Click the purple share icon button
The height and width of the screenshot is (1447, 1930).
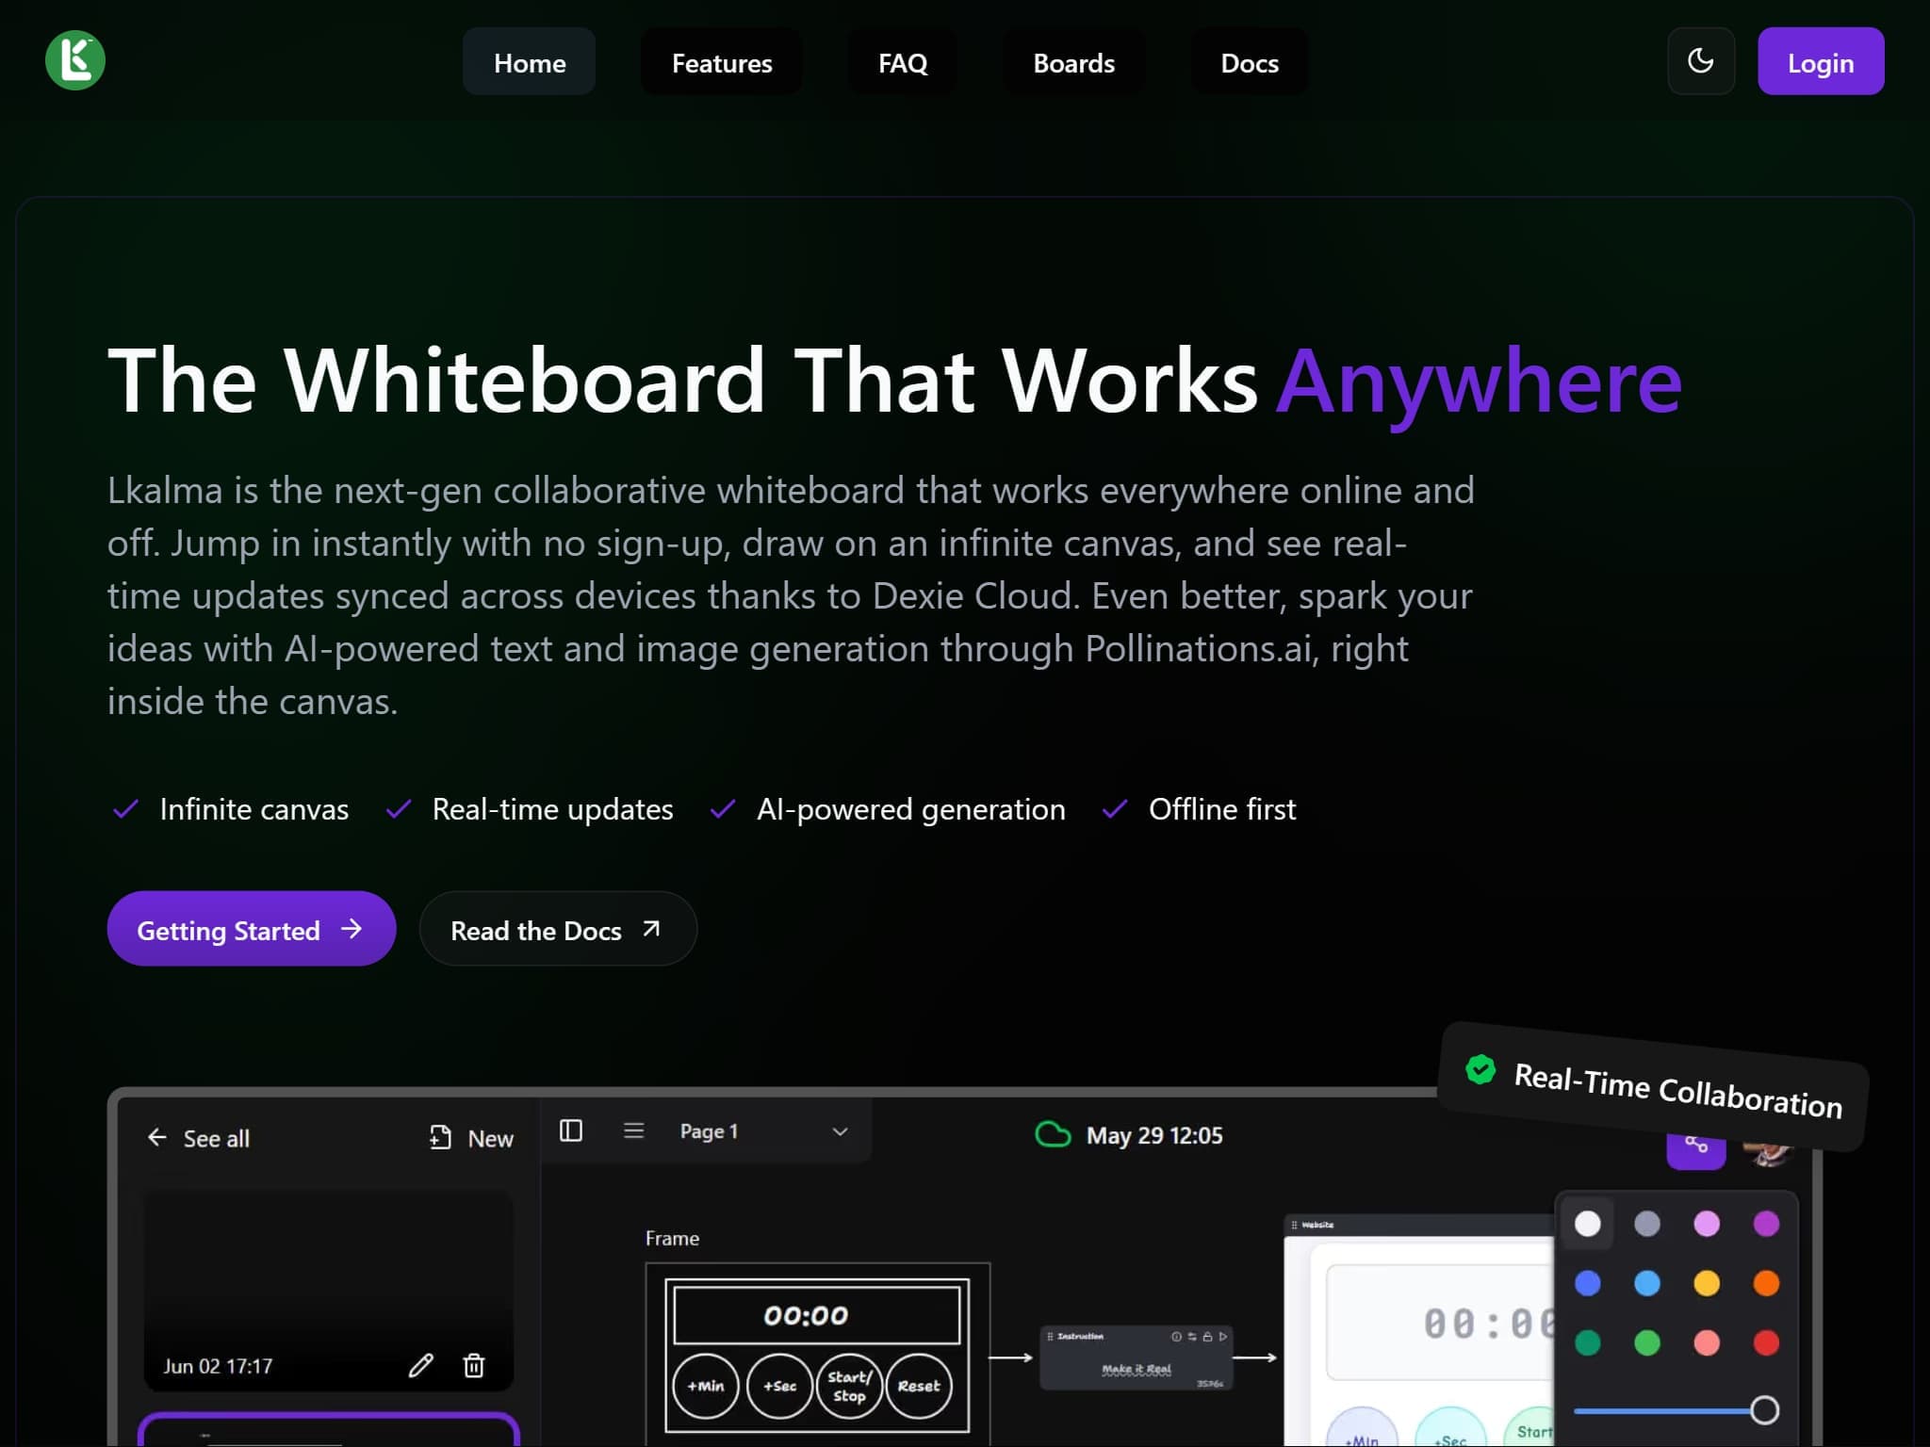[x=1695, y=1147]
